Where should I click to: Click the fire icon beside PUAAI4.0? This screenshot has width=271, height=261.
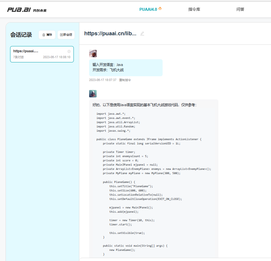(x=160, y=8)
